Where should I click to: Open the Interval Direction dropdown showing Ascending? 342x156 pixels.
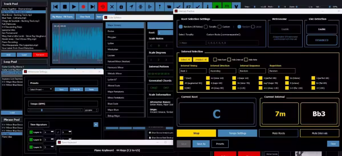[223, 71]
